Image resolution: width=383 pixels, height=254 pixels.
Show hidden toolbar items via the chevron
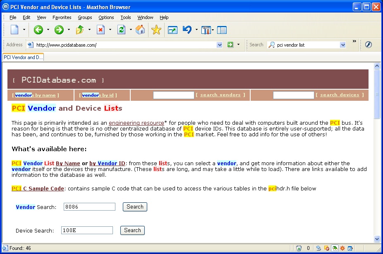[354, 41]
